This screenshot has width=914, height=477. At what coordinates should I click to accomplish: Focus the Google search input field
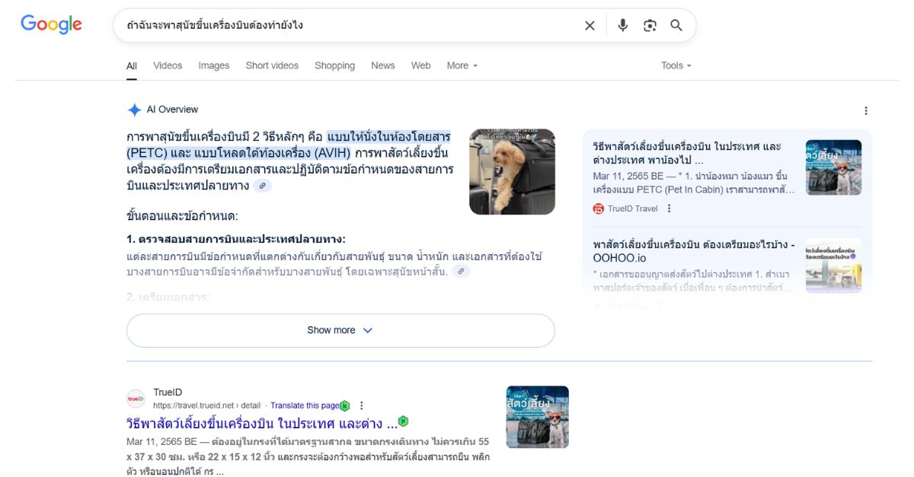347,25
